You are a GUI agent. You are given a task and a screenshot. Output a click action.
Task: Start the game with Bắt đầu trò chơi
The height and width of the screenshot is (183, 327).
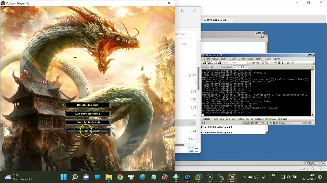point(88,105)
